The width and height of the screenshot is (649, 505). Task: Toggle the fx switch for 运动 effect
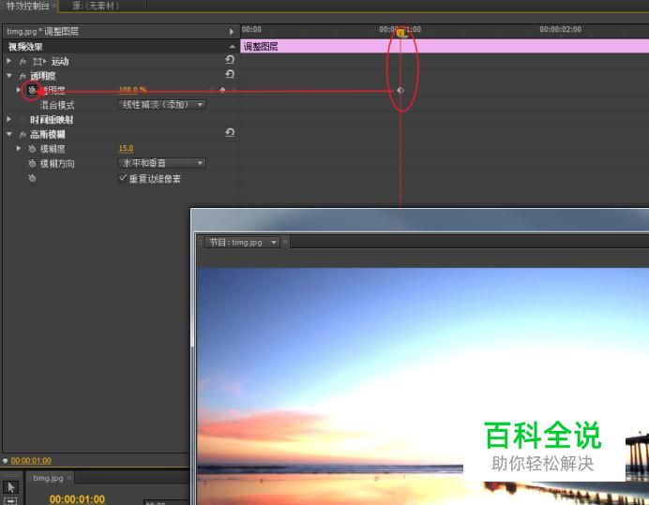pos(23,62)
